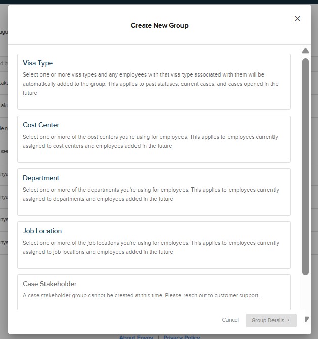This screenshot has width=318, height=339.
Task: Close the Create New Group dialog
Action: pyautogui.click(x=297, y=19)
